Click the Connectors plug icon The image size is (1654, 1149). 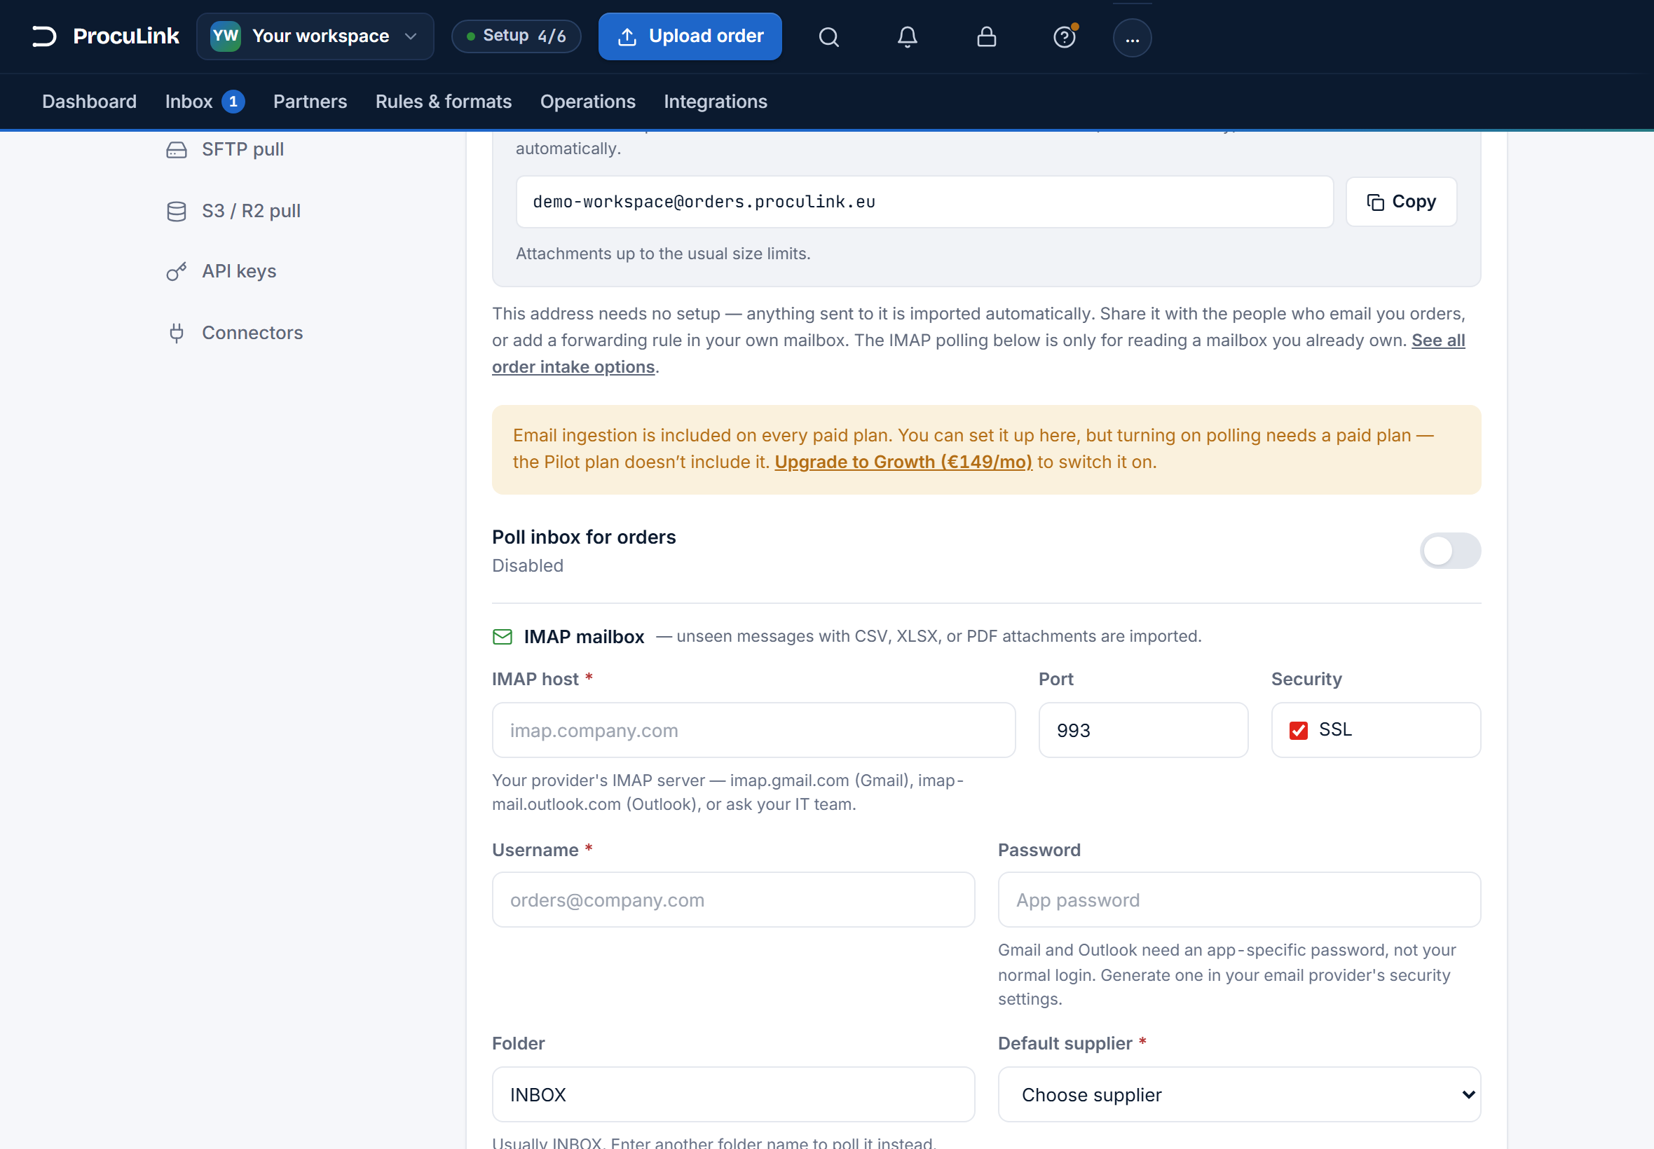tap(177, 333)
